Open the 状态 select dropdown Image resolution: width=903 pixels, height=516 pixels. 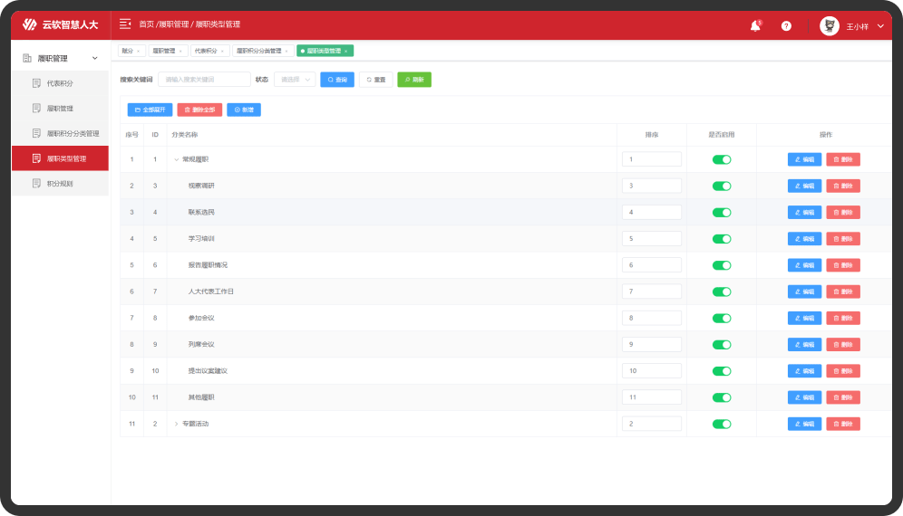point(295,80)
